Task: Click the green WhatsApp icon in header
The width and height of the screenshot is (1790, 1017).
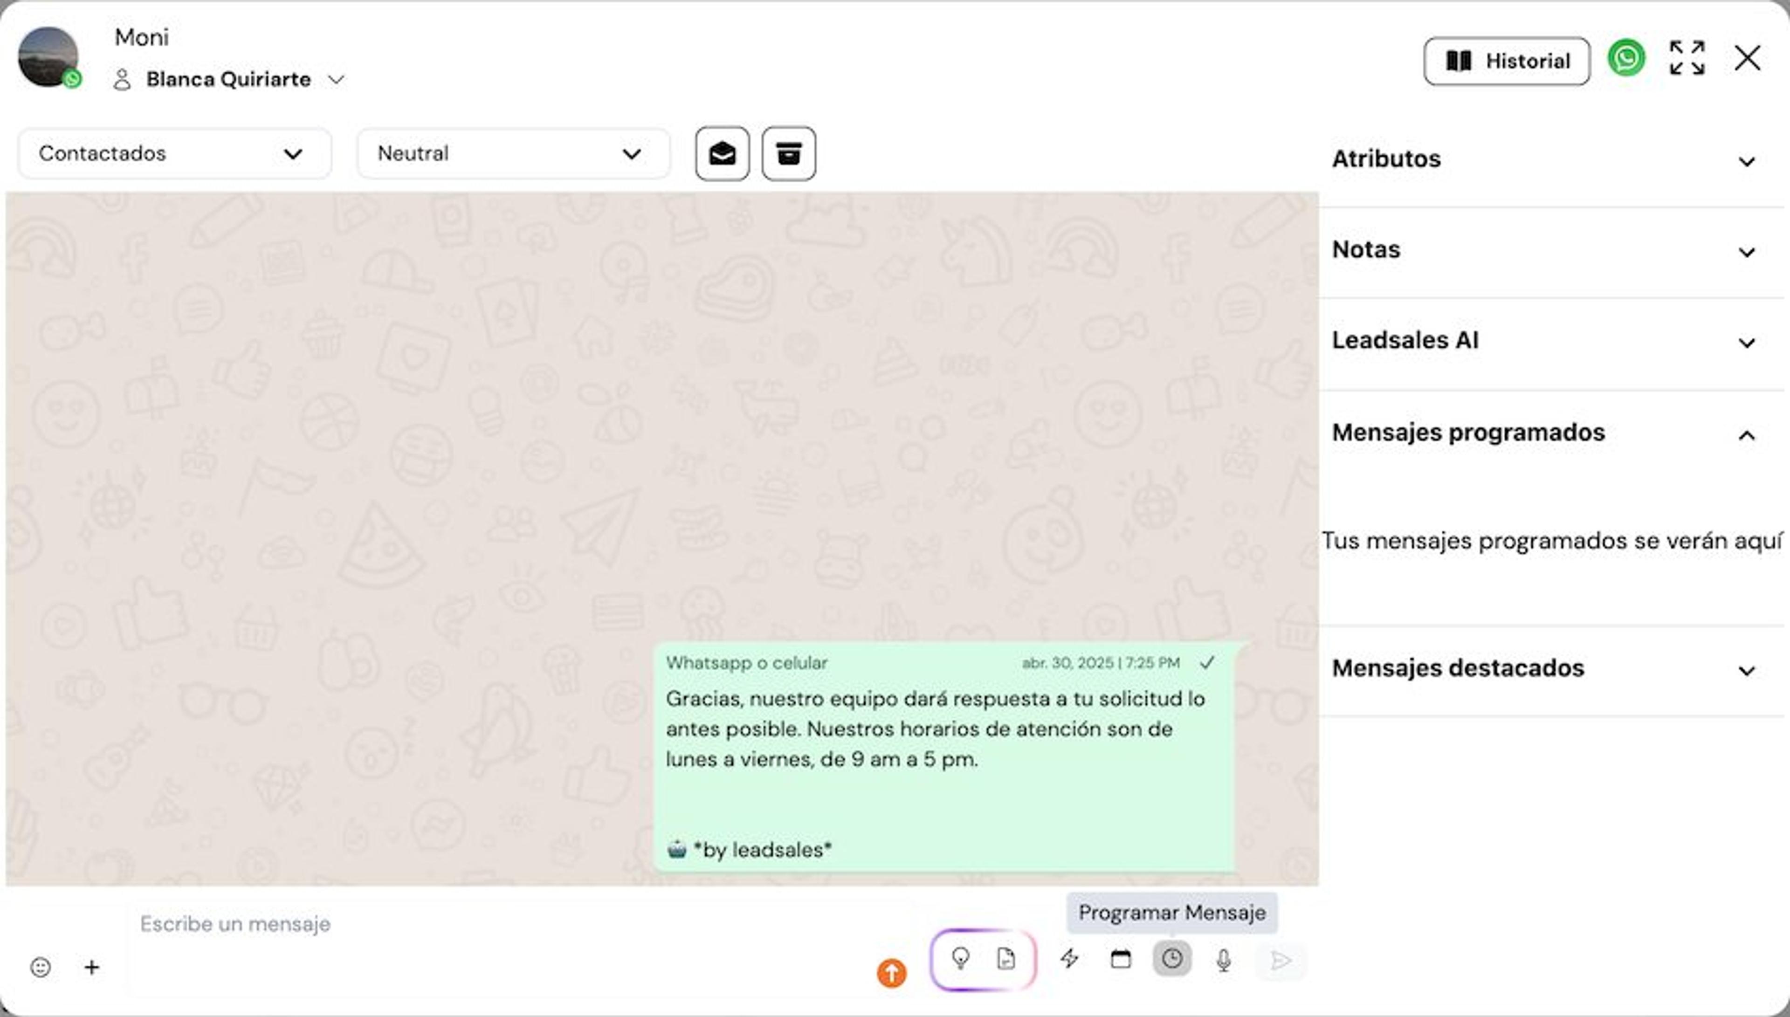Action: 1626,58
